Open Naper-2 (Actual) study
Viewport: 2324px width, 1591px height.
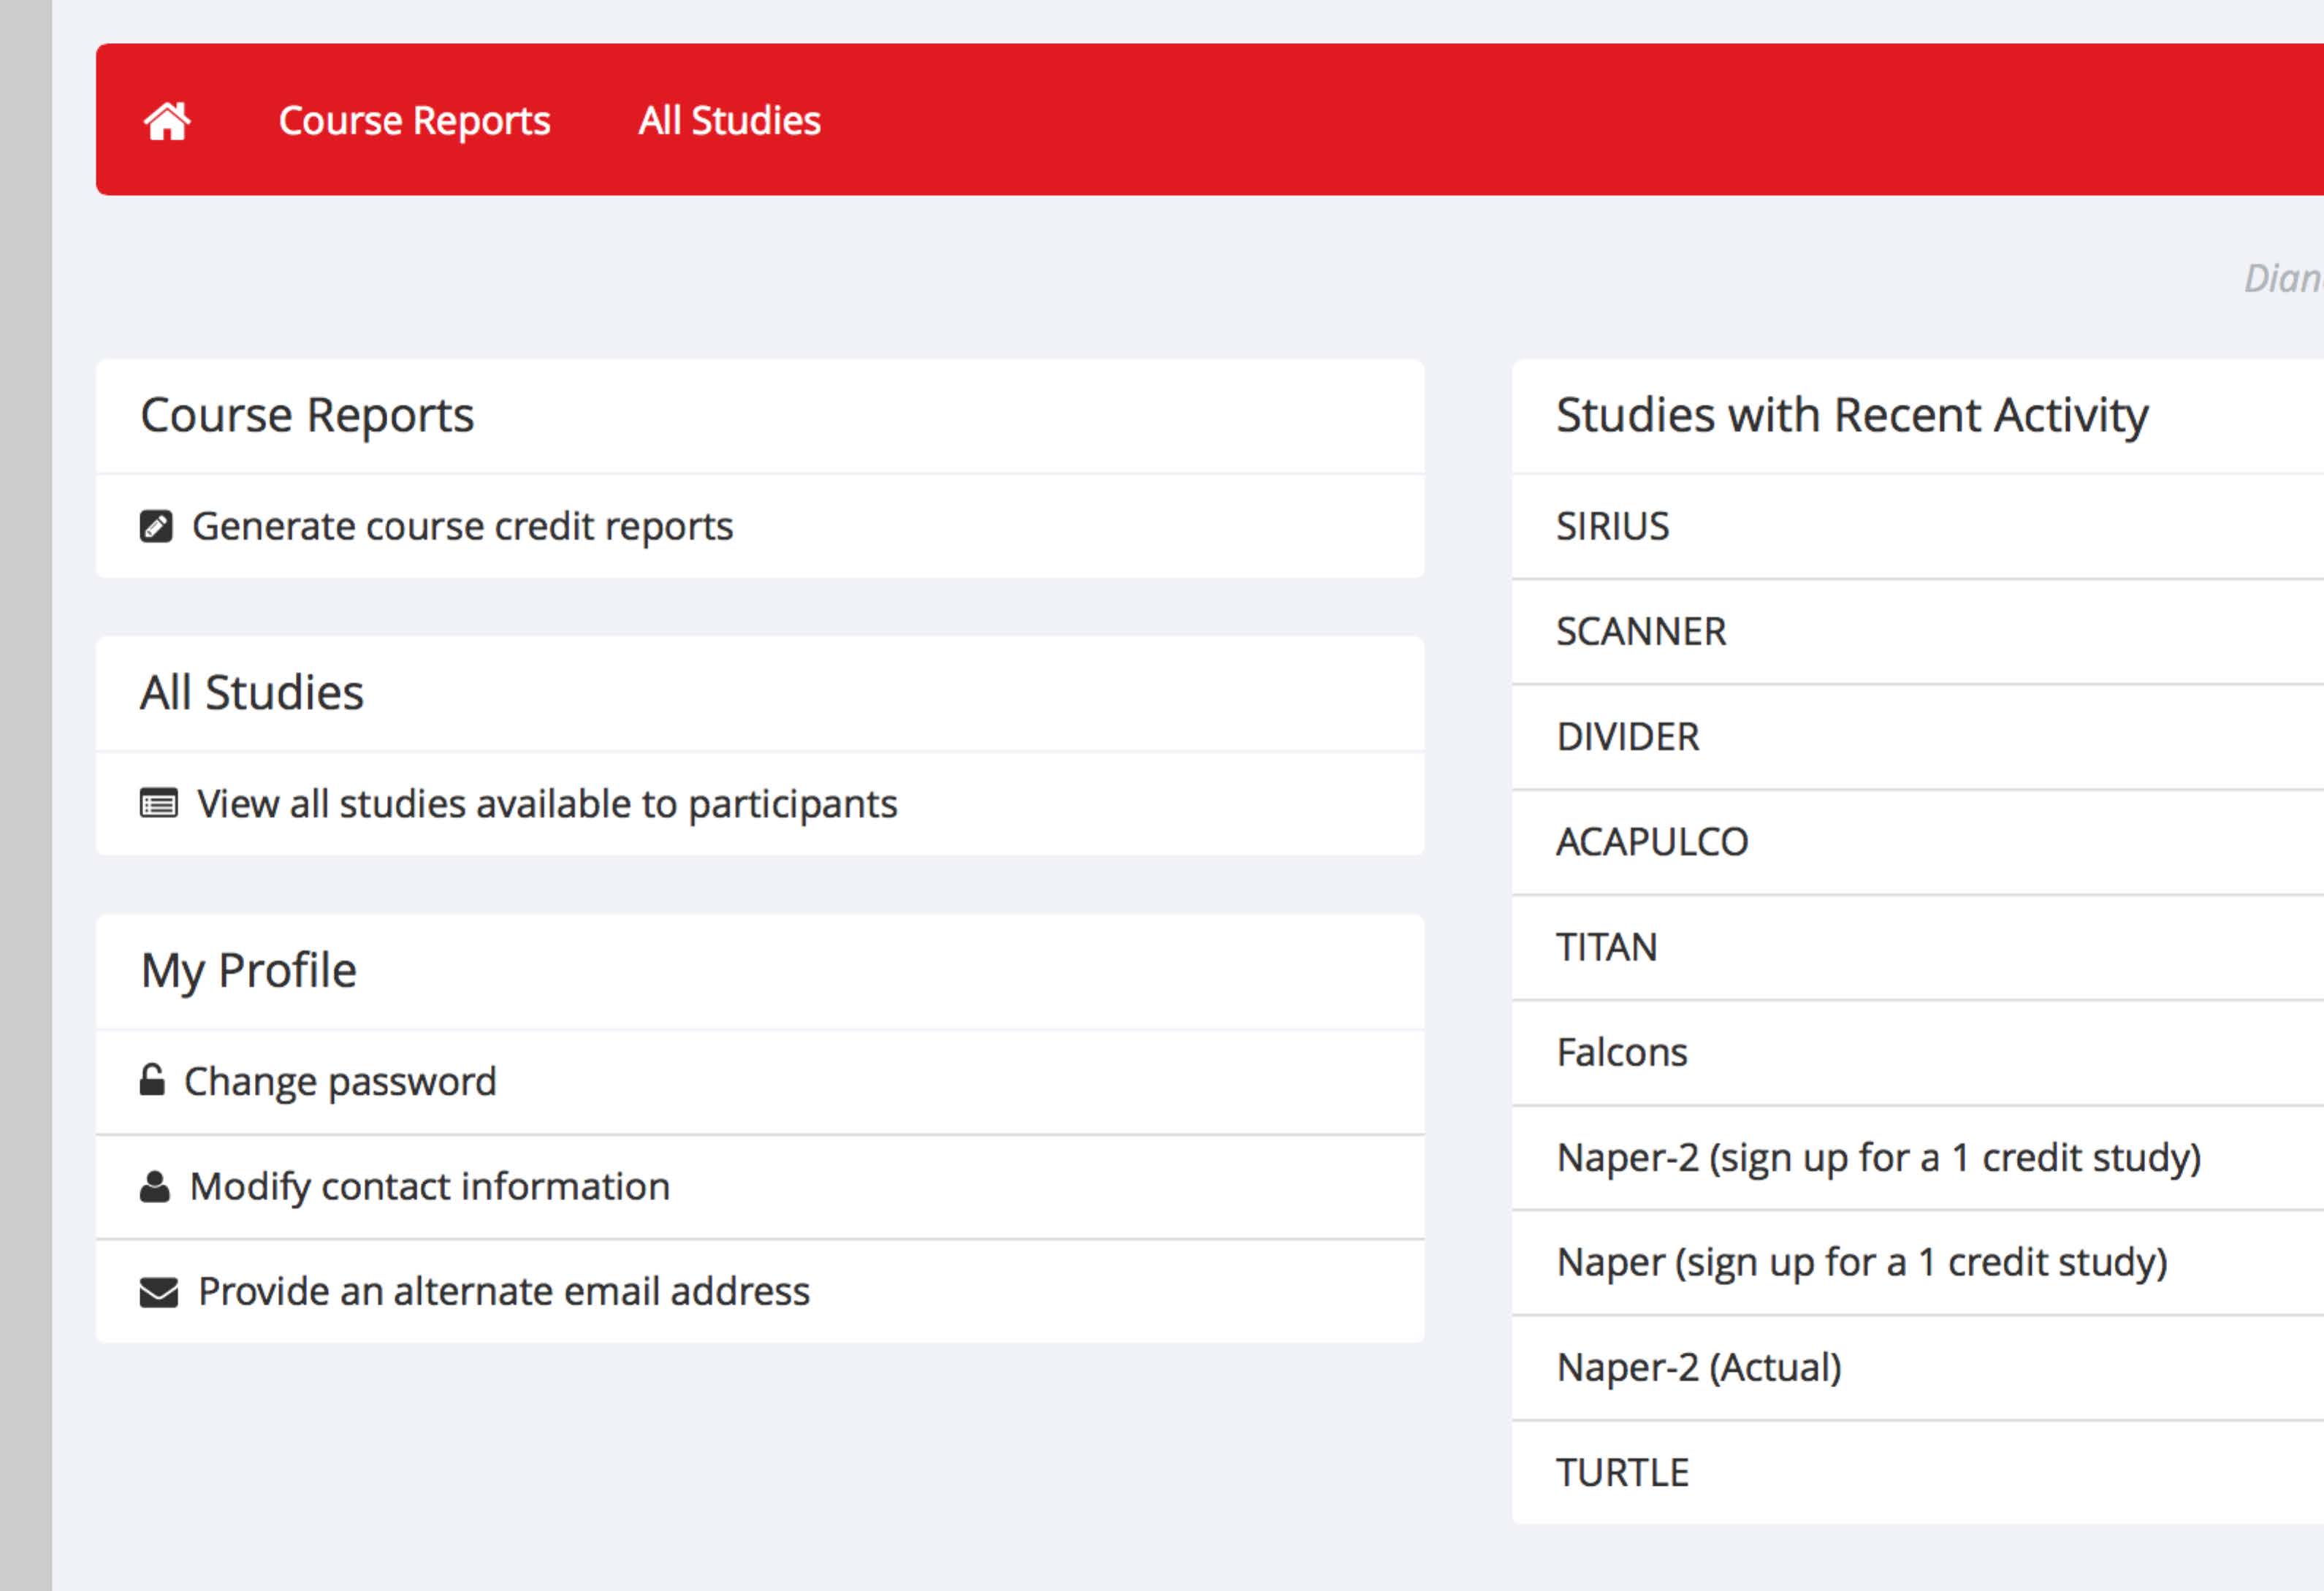tap(1699, 1367)
